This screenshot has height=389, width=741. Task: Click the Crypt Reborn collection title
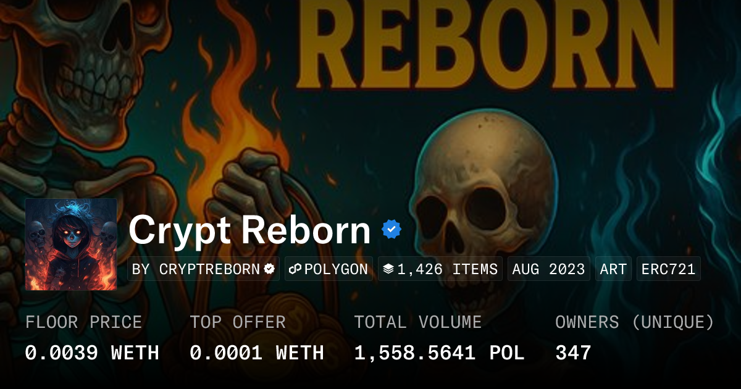(249, 230)
